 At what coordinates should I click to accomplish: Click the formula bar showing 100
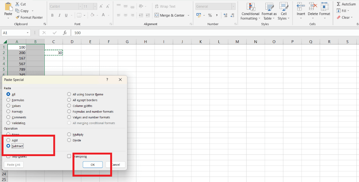point(215,33)
